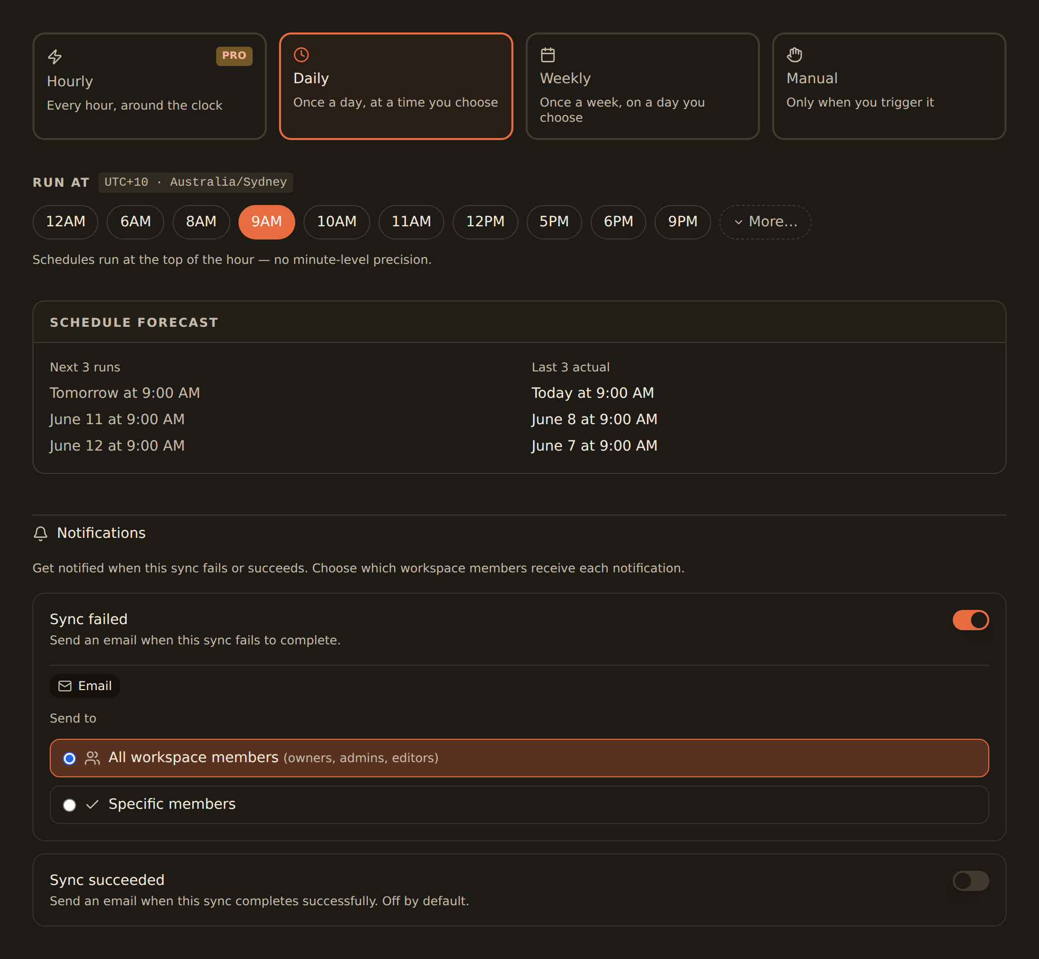The width and height of the screenshot is (1039, 959).
Task: Set run time to 5PM
Action: [x=554, y=222]
